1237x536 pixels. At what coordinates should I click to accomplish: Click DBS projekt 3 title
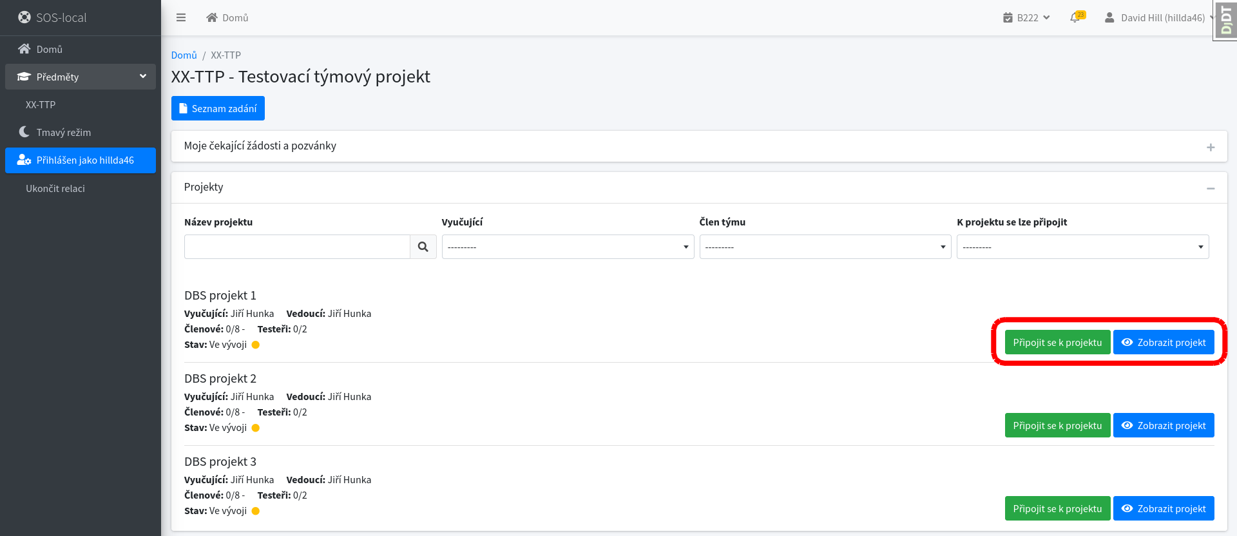tap(220, 461)
